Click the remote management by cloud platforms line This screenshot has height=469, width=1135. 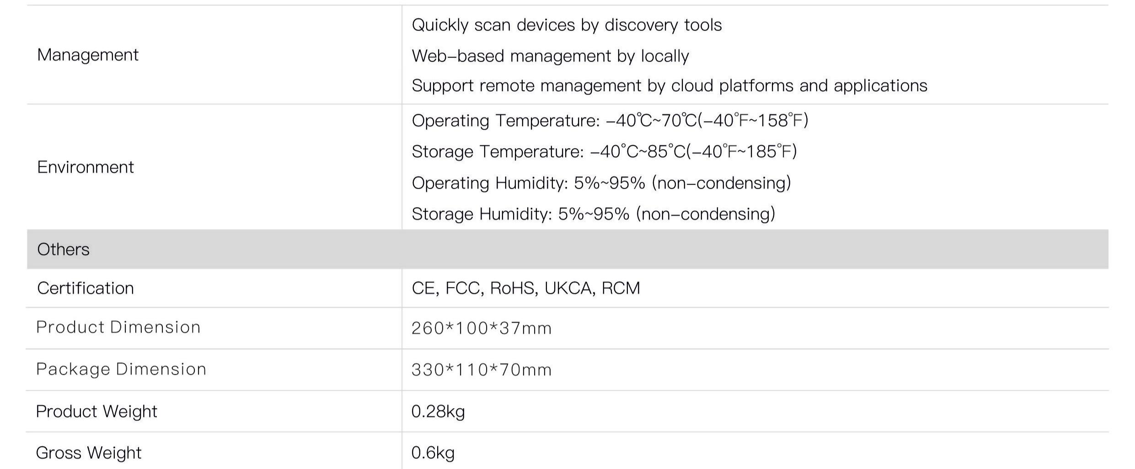coord(669,85)
